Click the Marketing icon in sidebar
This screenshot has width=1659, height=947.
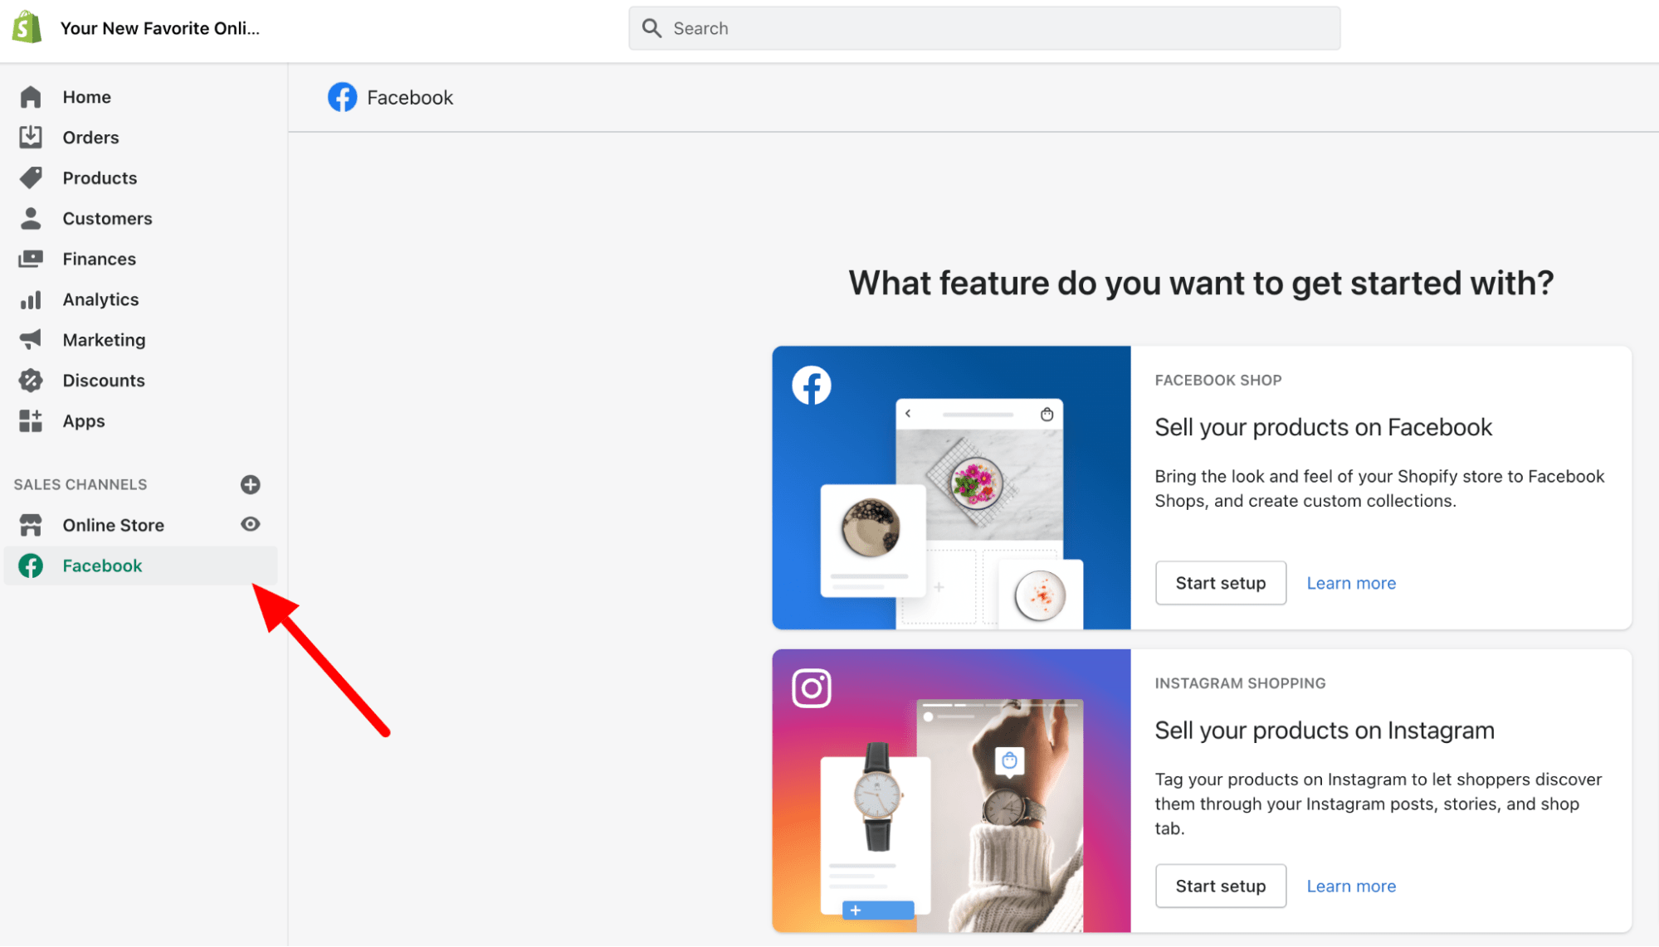[32, 339]
